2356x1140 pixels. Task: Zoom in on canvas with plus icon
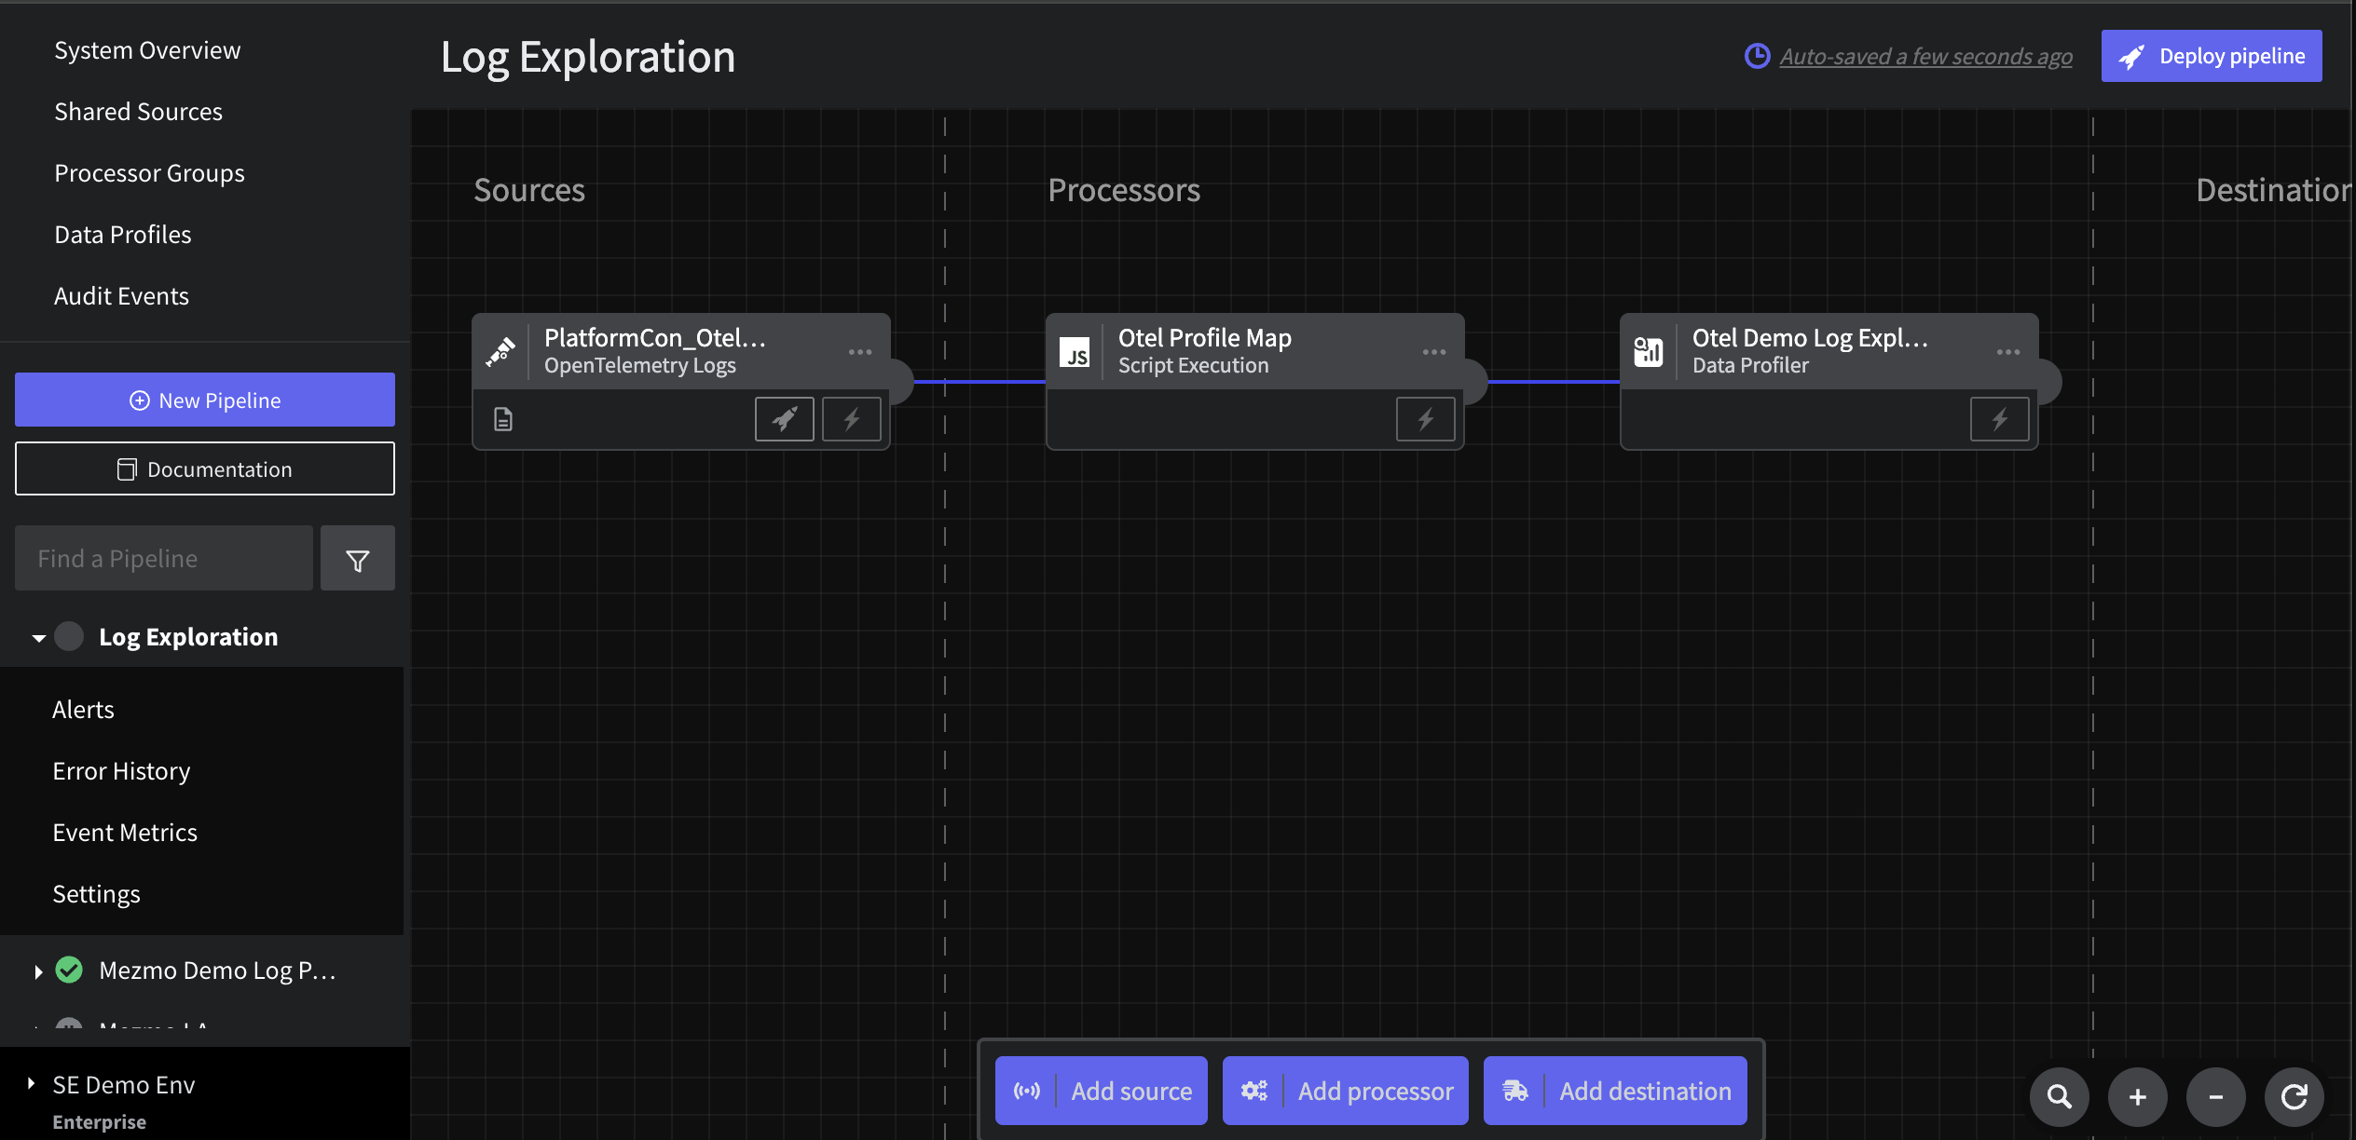tap(2137, 1097)
